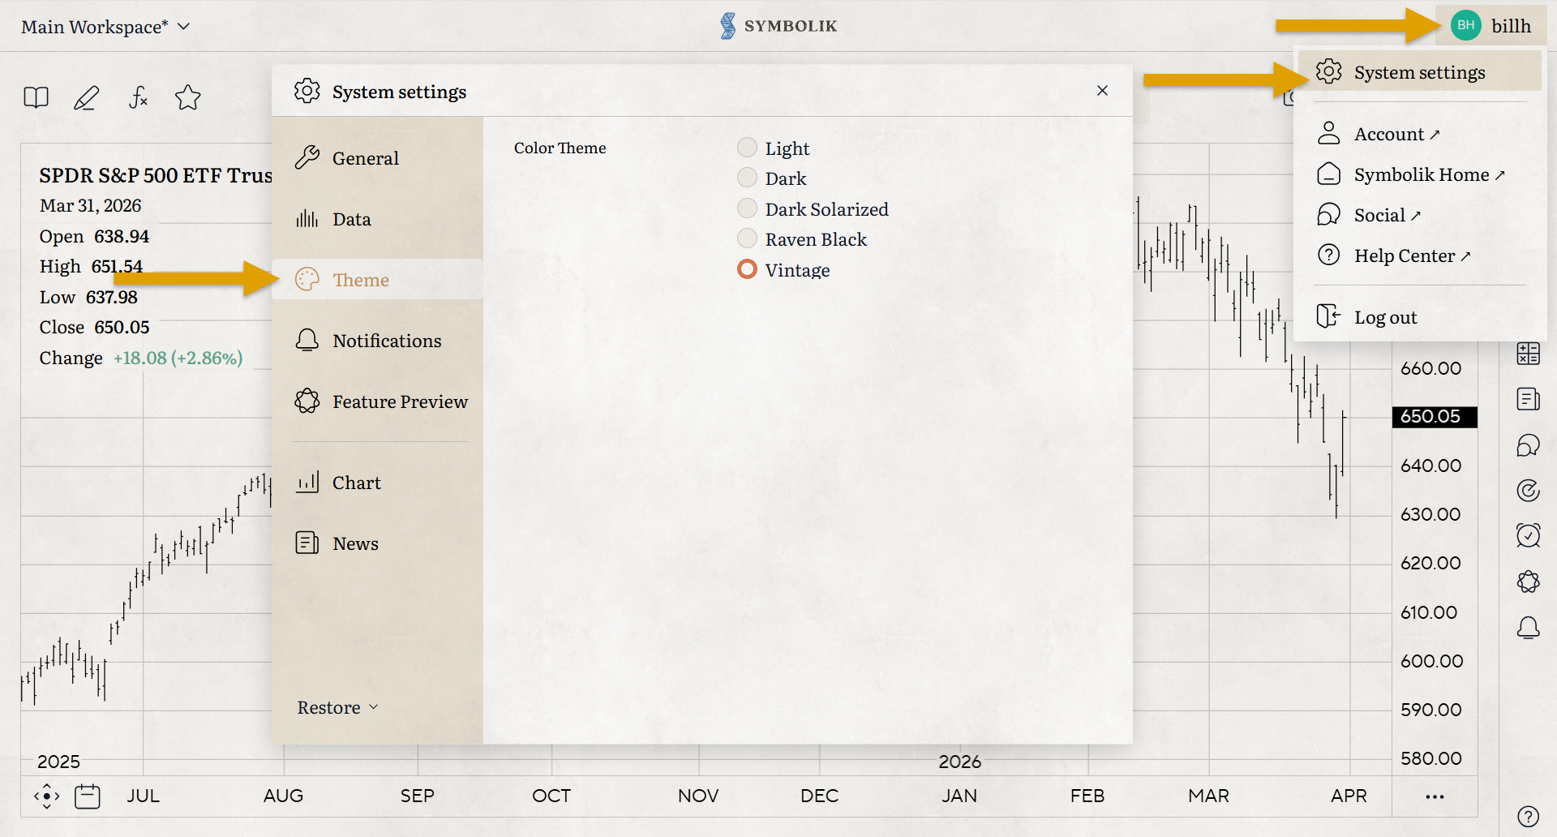Viewport: 1557px width, 837px height.
Task: Close the System settings dialog
Action: pyautogui.click(x=1102, y=91)
